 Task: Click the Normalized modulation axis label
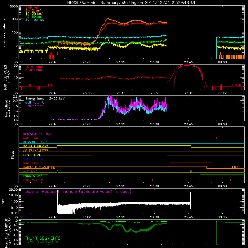pos(7,108)
